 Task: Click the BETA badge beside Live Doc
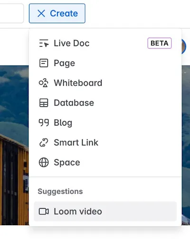coord(160,43)
